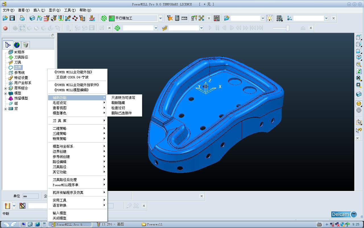Click the simulation speed slider handle

[x=288, y=28]
